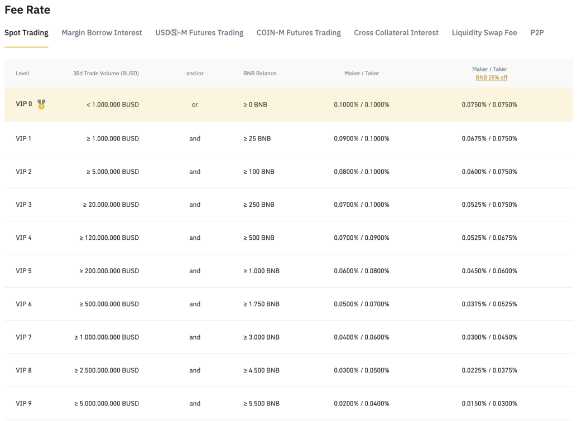Select the VIP 1 level label
The width and height of the screenshot is (577, 421).
pos(23,139)
